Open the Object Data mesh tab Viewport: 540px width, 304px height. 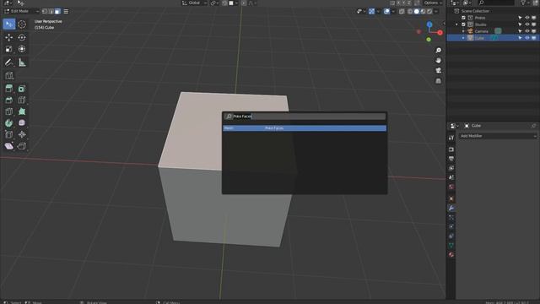pyautogui.click(x=451, y=246)
